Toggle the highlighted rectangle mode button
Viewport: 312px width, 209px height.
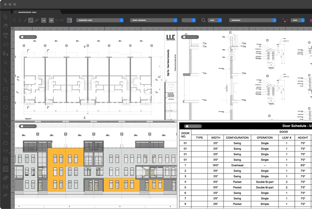51,20
